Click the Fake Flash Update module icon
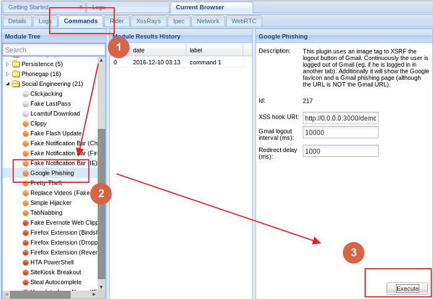The width and height of the screenshot is (433, 299). tap(26, 134)
